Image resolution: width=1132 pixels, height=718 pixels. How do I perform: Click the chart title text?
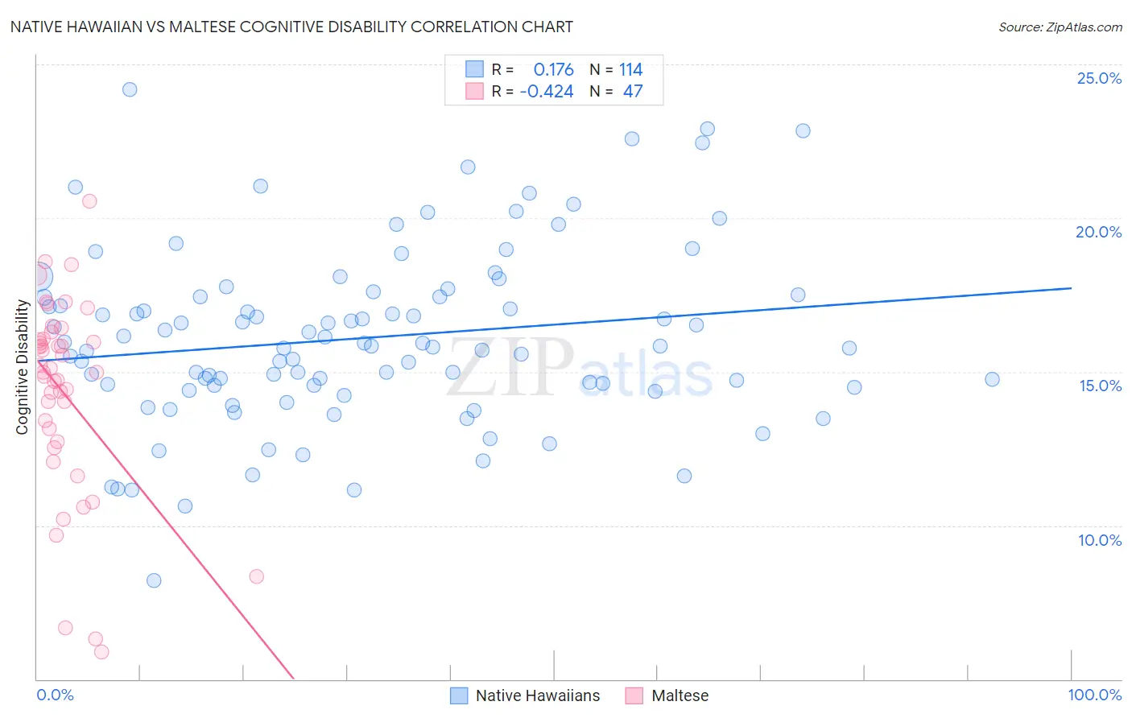(291, 27)
